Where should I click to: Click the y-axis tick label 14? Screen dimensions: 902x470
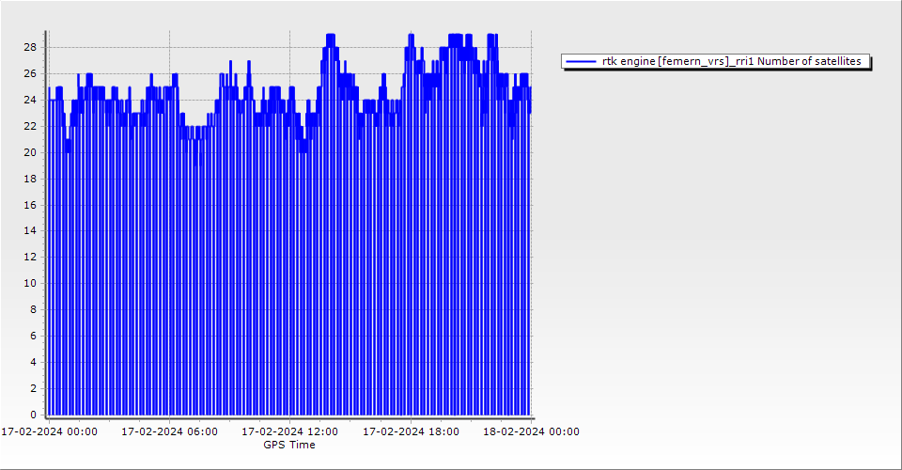click(30, 230)
